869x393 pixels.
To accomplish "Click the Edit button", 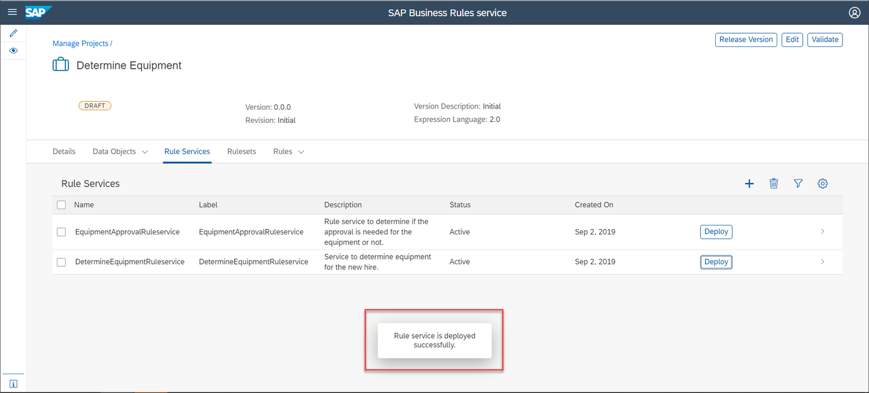I will tap(792, 40).
